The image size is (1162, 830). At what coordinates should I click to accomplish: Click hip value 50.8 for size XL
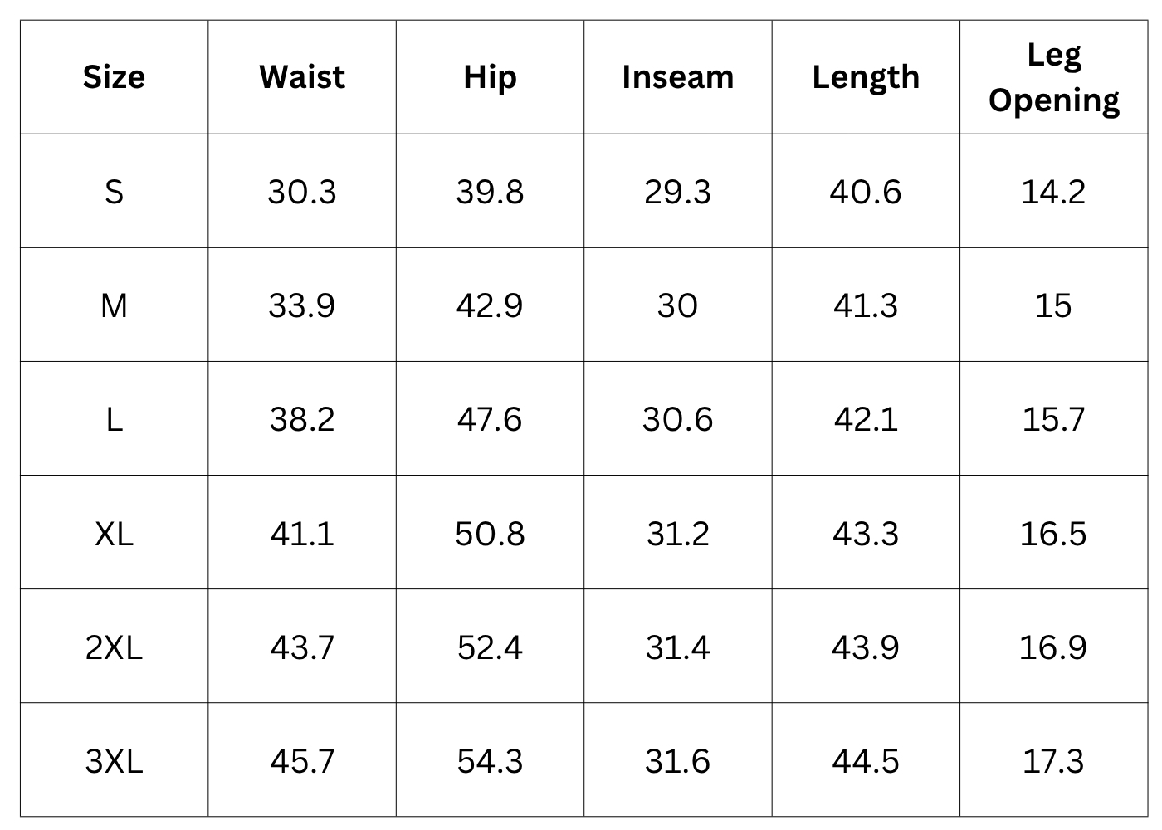(490, 533)
